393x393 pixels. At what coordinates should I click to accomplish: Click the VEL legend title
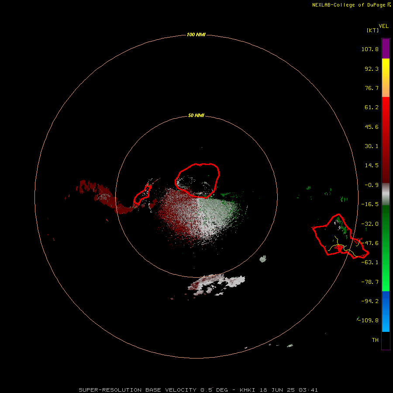(383, 26)
